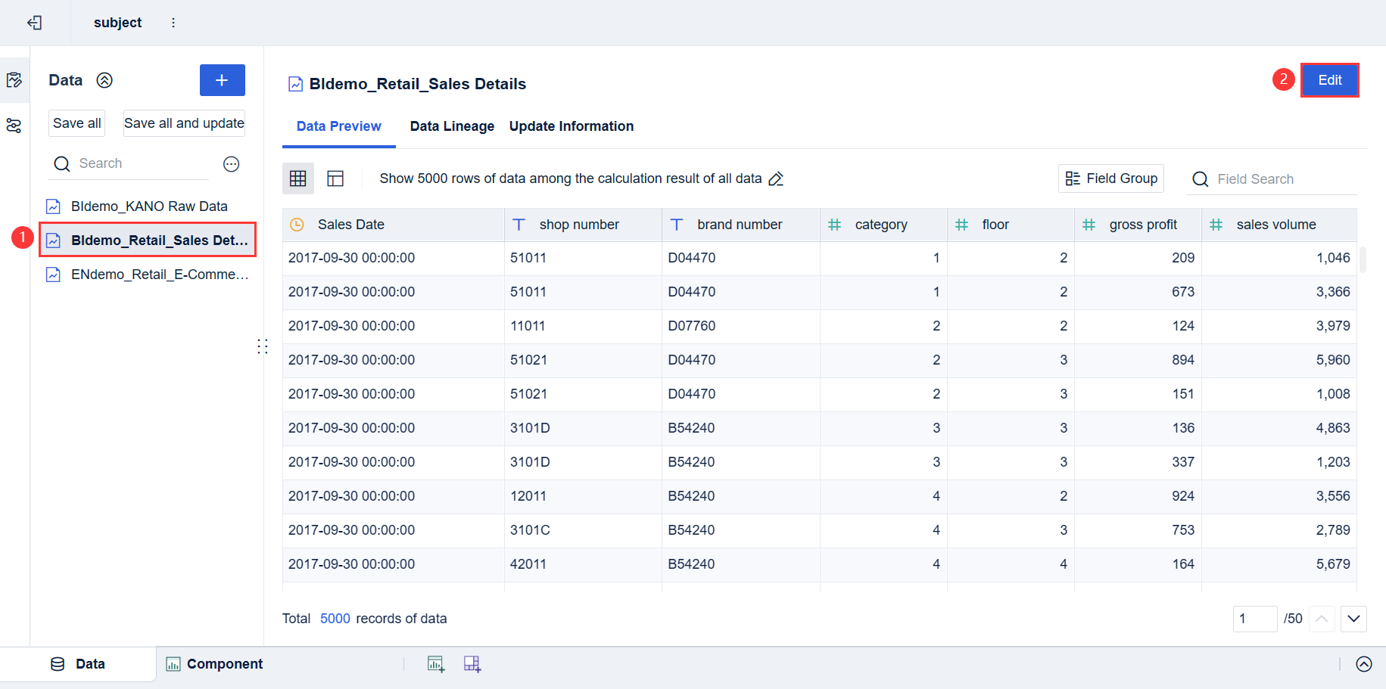Select ENdemo_Retail_E-Commerce dataset in the list
This screenshot has width=1386, height=689.
[x=159, y=275]
